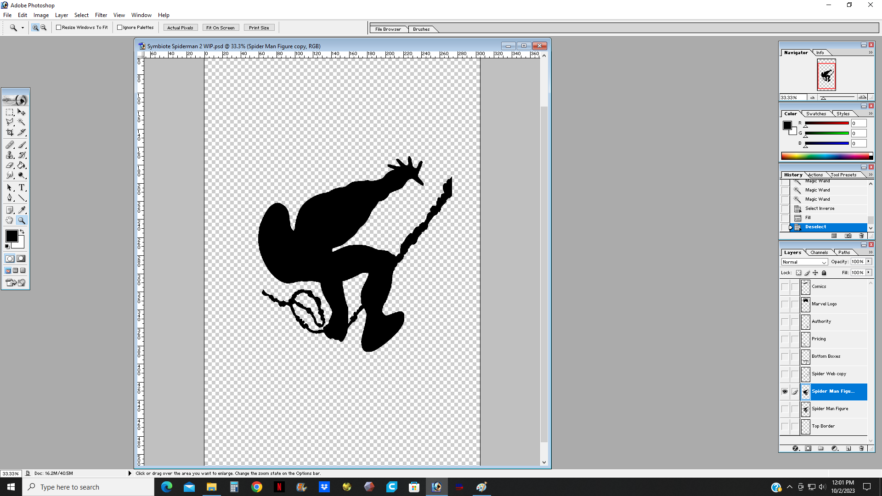
Task: Click the Actual Pixels button
Action: (x=180, y=28)
